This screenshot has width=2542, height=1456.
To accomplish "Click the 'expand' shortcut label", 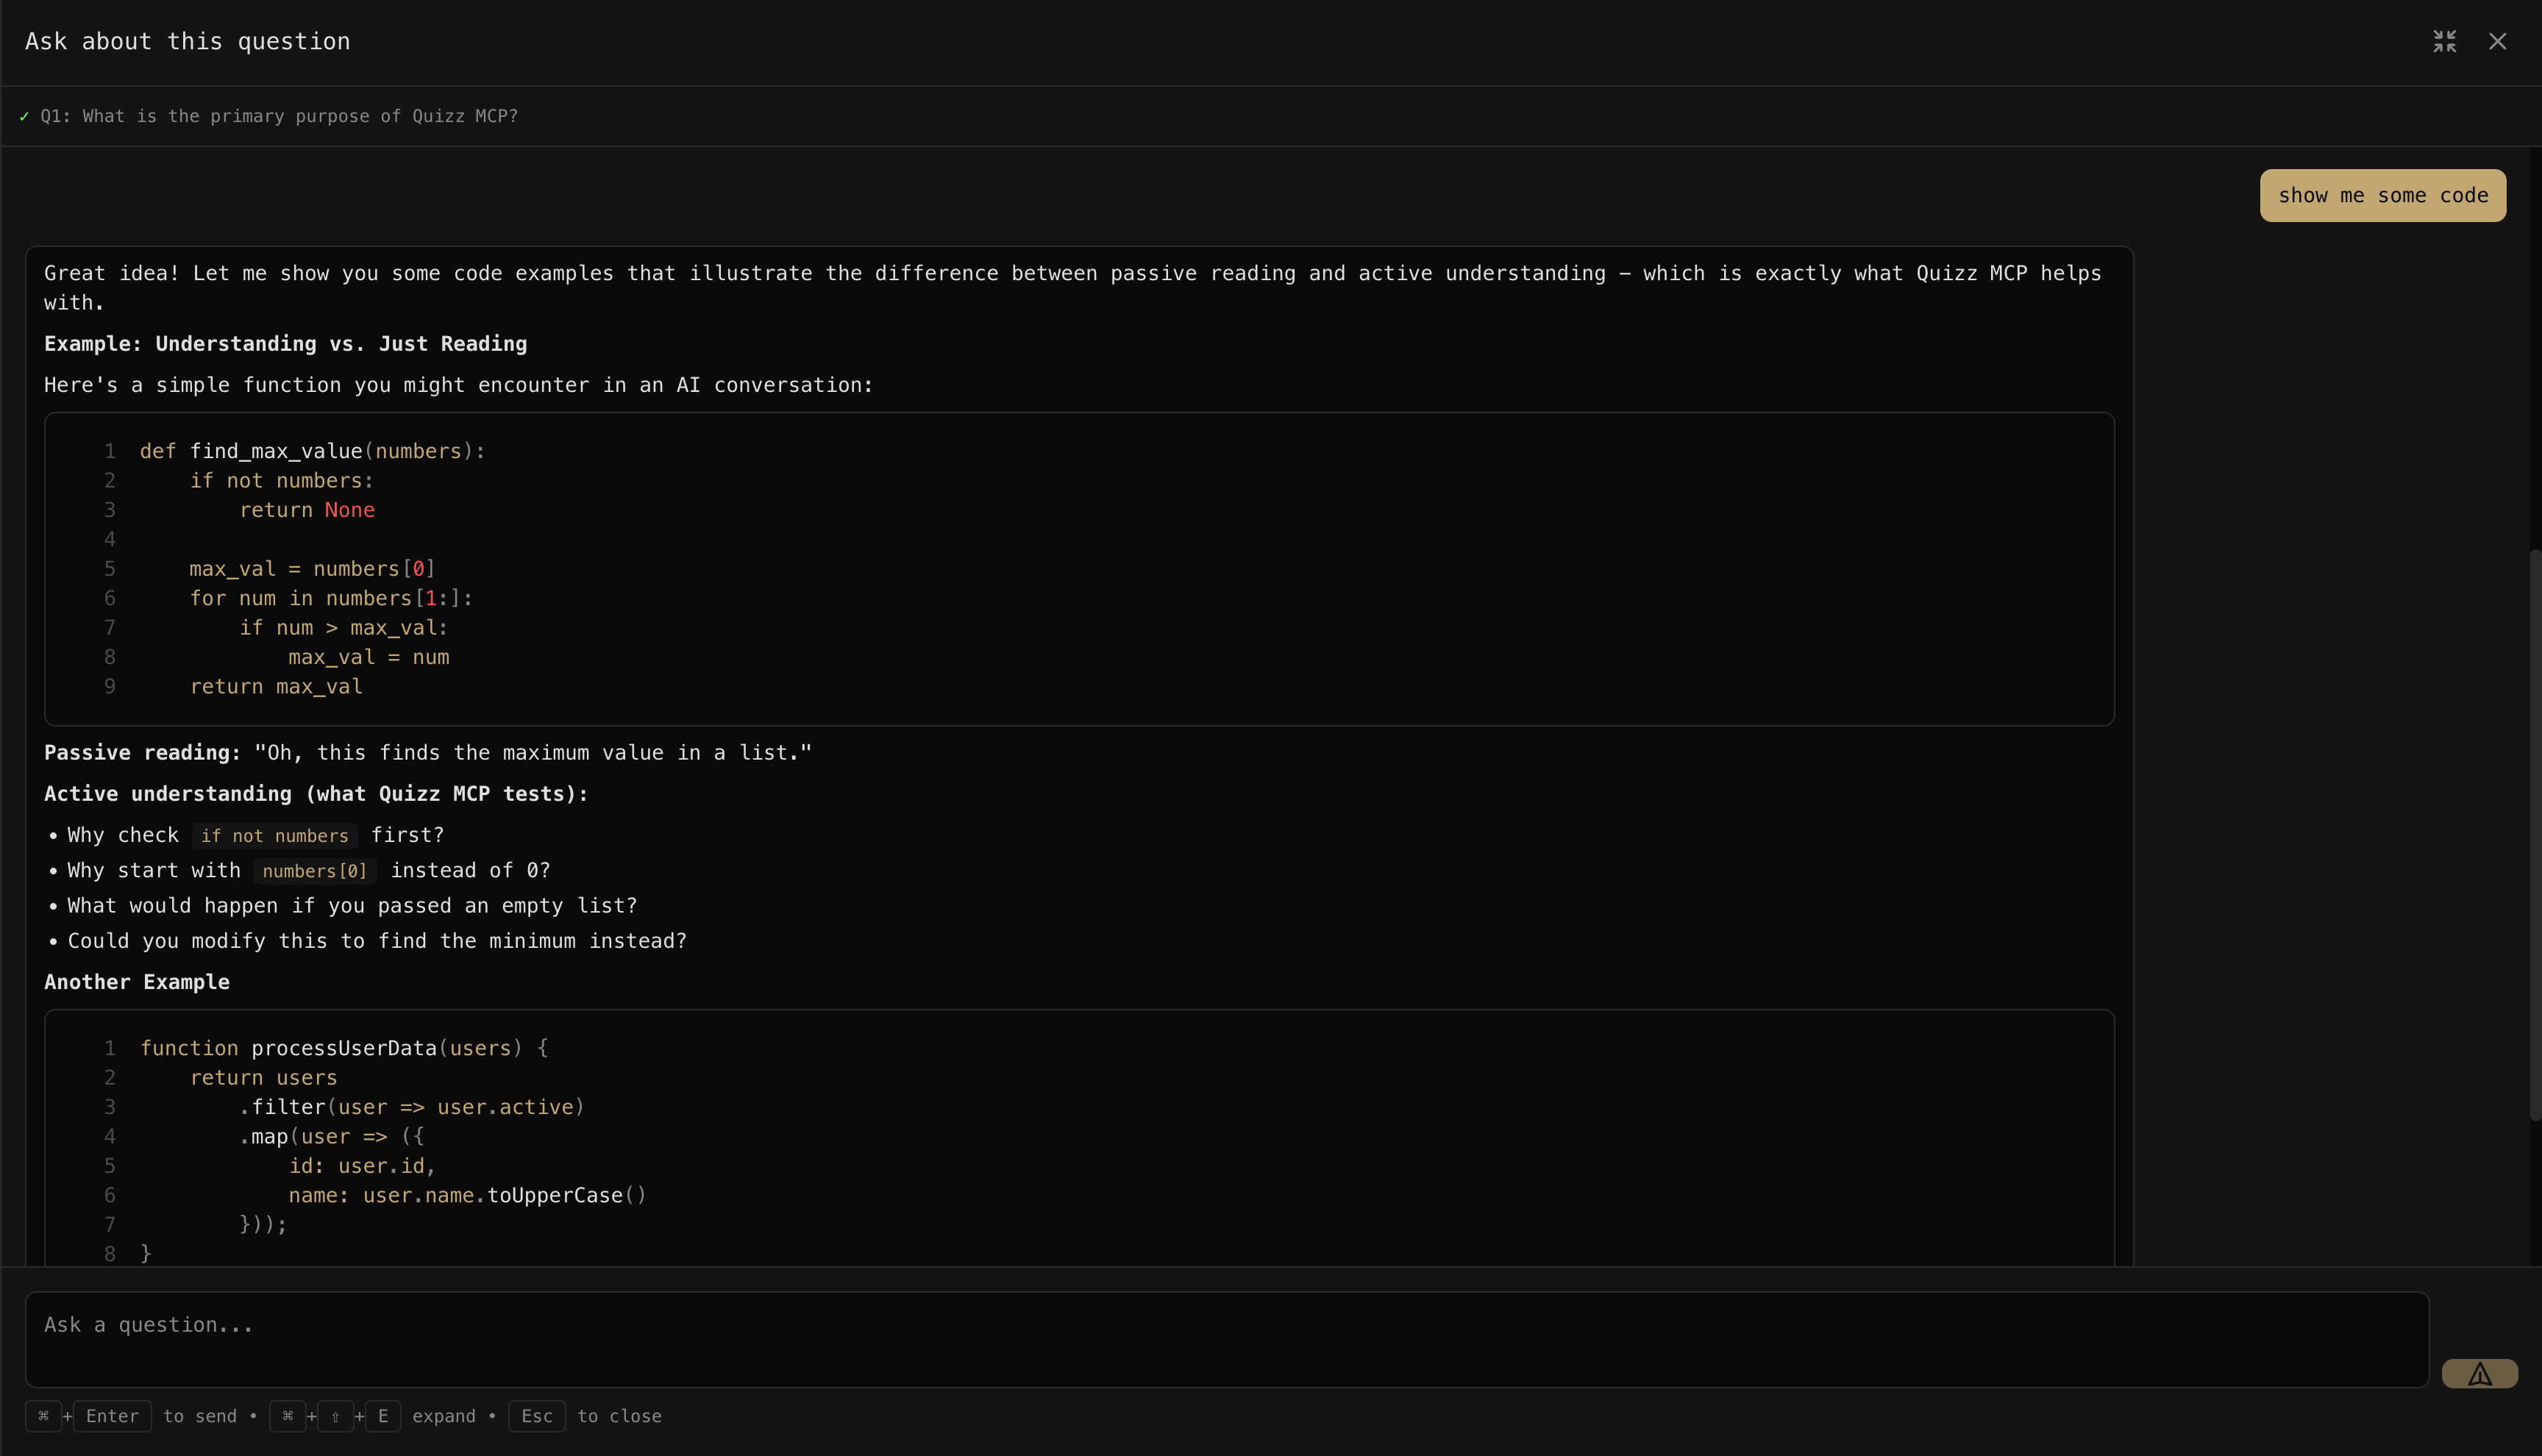I will (444, 1416).
